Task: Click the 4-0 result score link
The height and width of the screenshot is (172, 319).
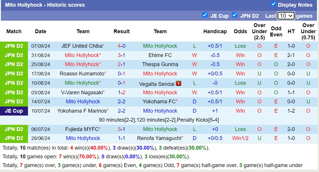Action: 121,46
